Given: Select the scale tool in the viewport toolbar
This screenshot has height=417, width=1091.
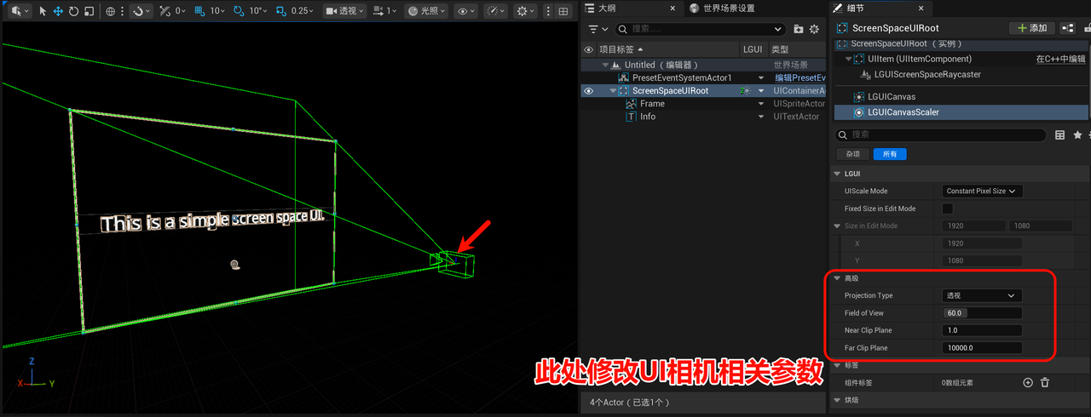Looking at the screenshot, I should (89, 11).
